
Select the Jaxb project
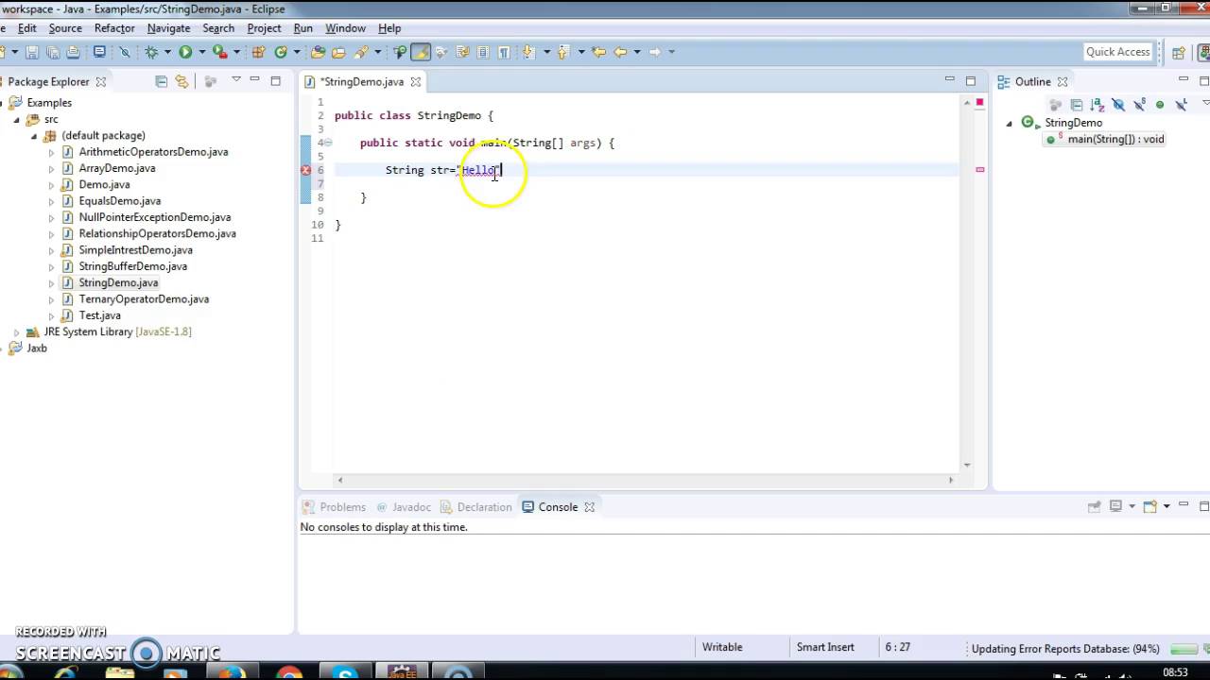point(37,348)
